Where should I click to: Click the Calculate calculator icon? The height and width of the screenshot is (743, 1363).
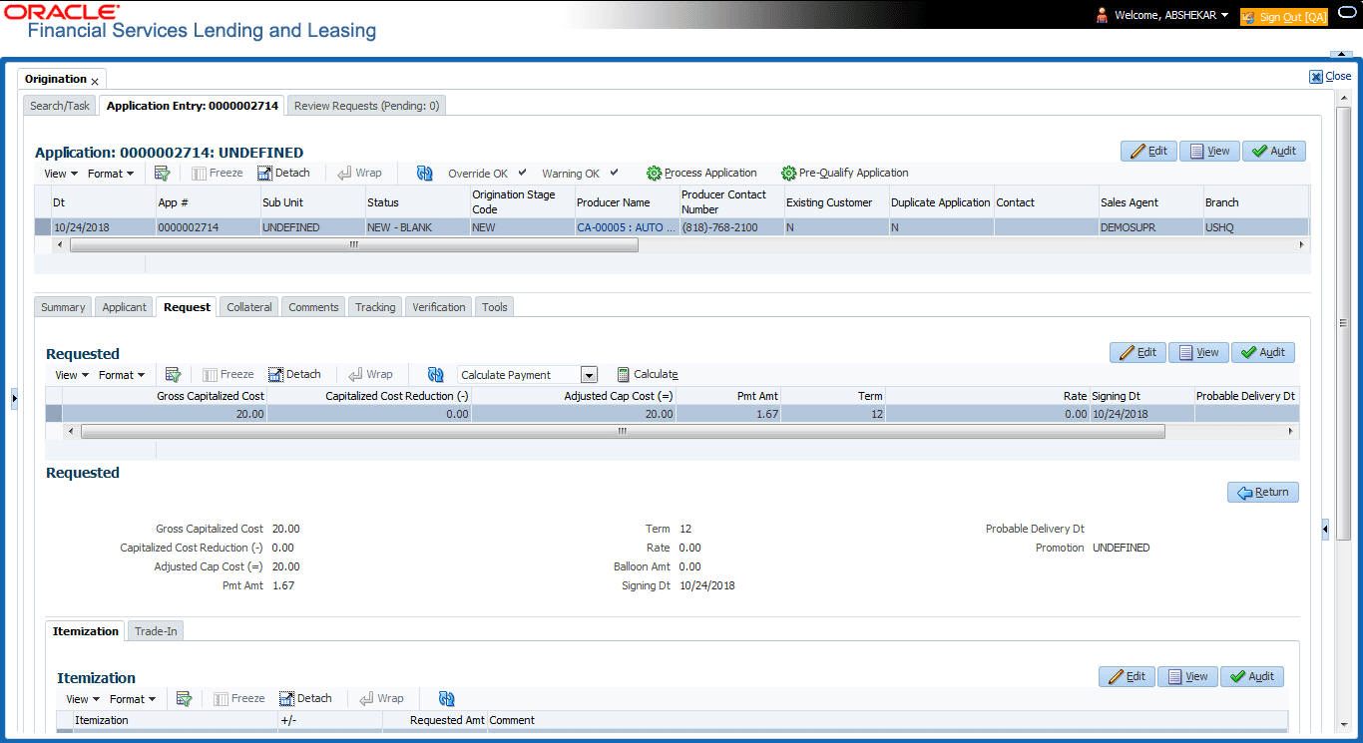(624, 375)
